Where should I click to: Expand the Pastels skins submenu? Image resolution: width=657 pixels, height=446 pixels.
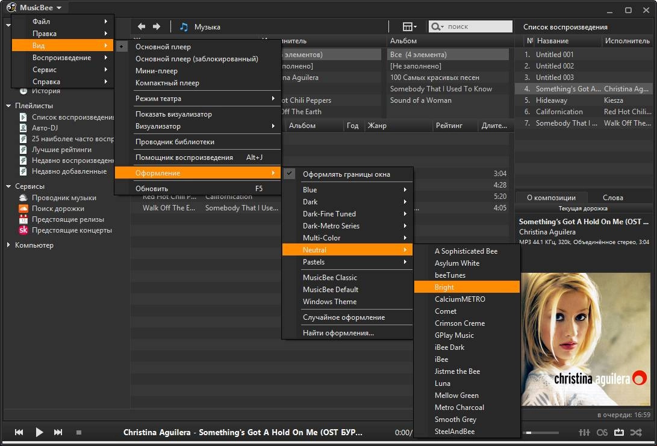click(x=347, y=262)
